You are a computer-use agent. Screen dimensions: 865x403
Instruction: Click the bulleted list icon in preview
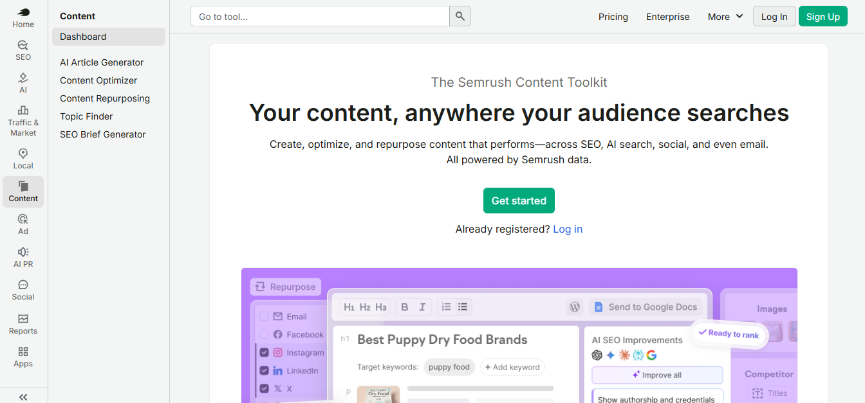pos(463,307)
